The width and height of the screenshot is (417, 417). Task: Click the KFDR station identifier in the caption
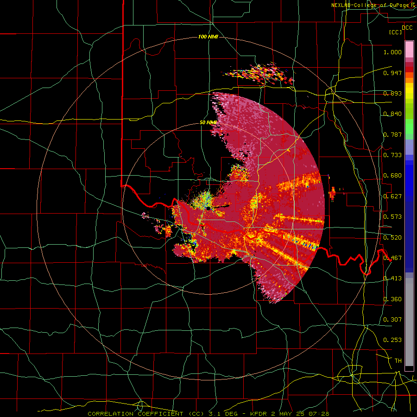[x=259, y=414]
